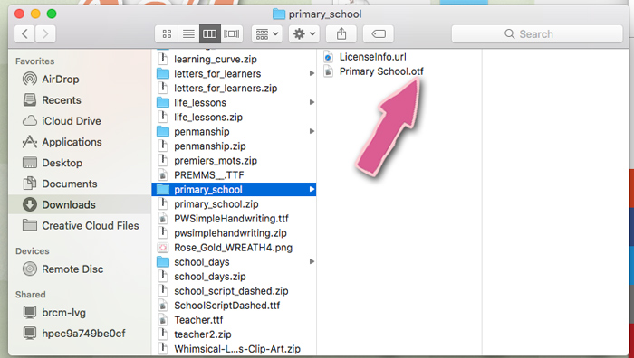Select the penmanship folder
Viewport: 634px width, 358px height.
pos(234,132)
